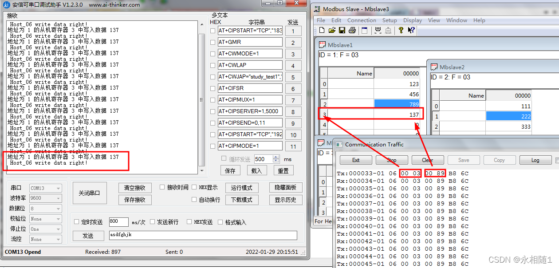The image size is (559, 268).
Task: Click the 载入 load button
Action: pos(256,170)
